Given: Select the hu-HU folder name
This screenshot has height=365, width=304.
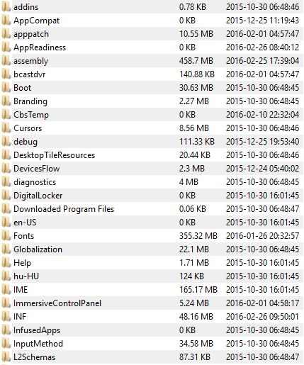Looking at the screenshot, I should pyautogui.click(x=26, y=276).
